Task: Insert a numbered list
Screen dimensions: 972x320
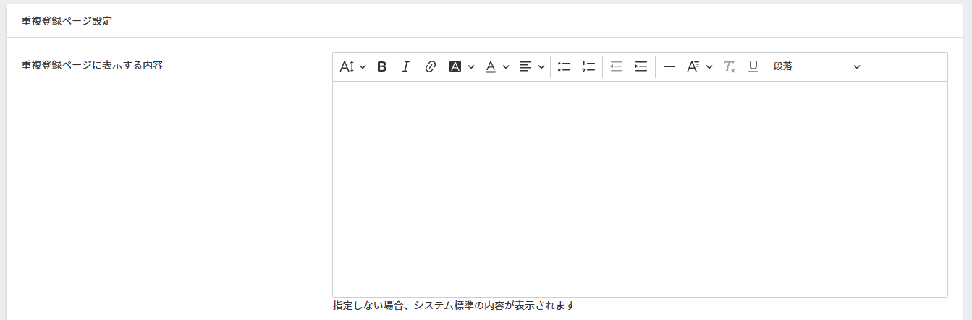Action: [x=588, y=66]
